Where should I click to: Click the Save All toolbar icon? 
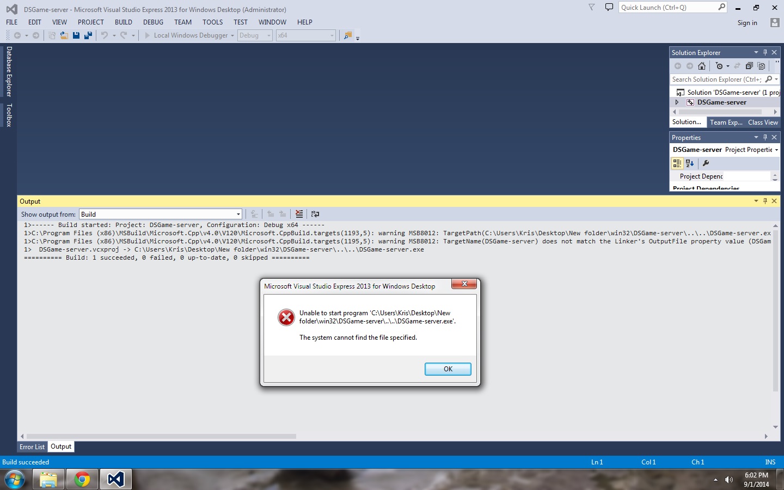point(88,35)
